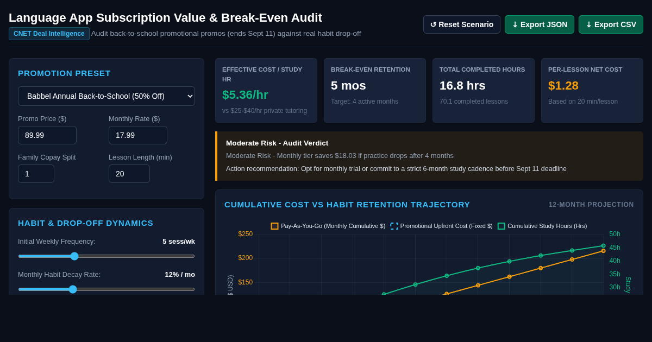Click the Cumulative Cost vs Habit Retention title
Screen dimensions: 652x342
pos(347,205)
